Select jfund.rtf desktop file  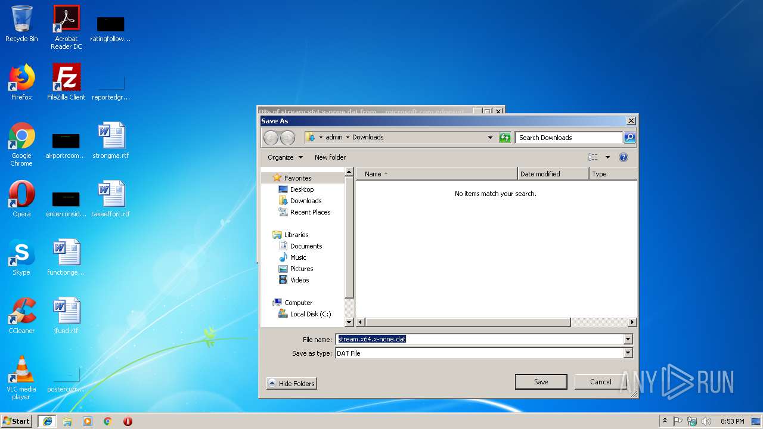click(66, 316)
